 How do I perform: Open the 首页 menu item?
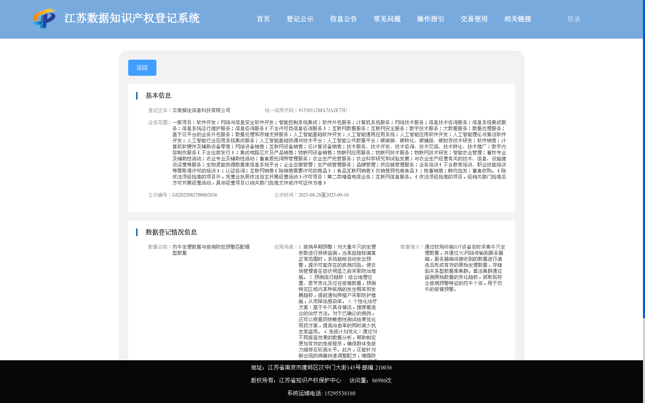(x=263, y=19)
